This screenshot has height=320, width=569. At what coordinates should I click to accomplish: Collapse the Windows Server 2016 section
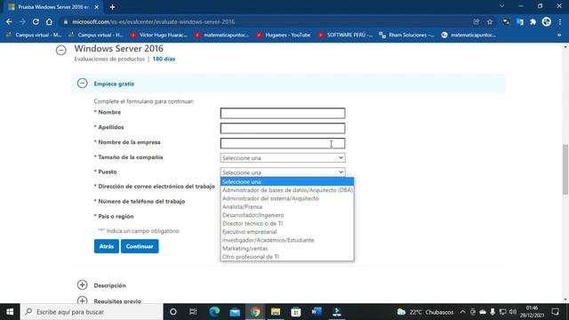(61, 50)
